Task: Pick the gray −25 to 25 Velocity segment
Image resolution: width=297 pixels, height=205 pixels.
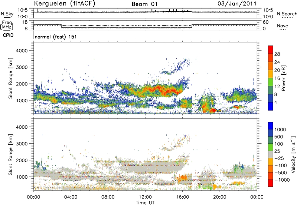Action: point(271,154)
